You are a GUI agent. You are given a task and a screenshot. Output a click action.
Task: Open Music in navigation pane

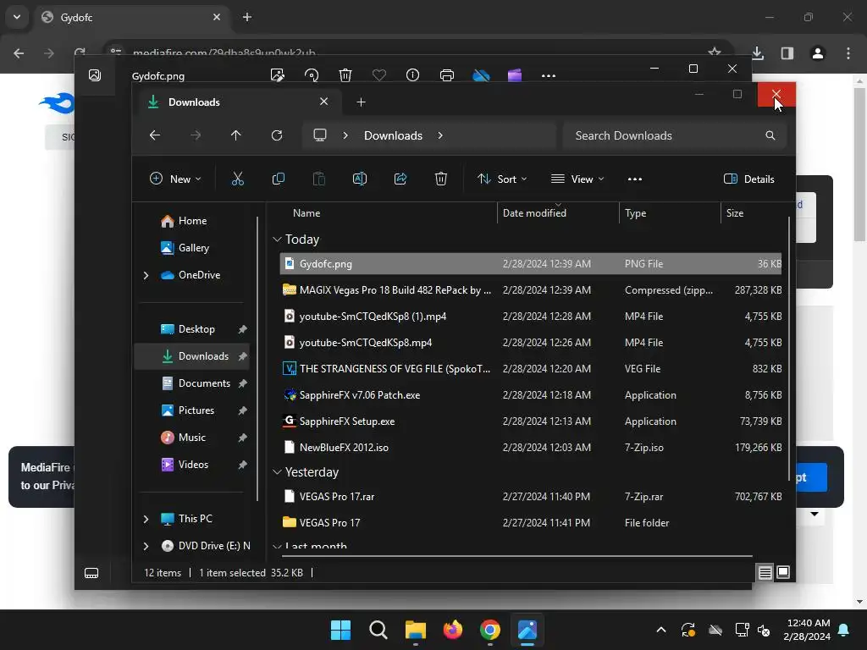191,438
